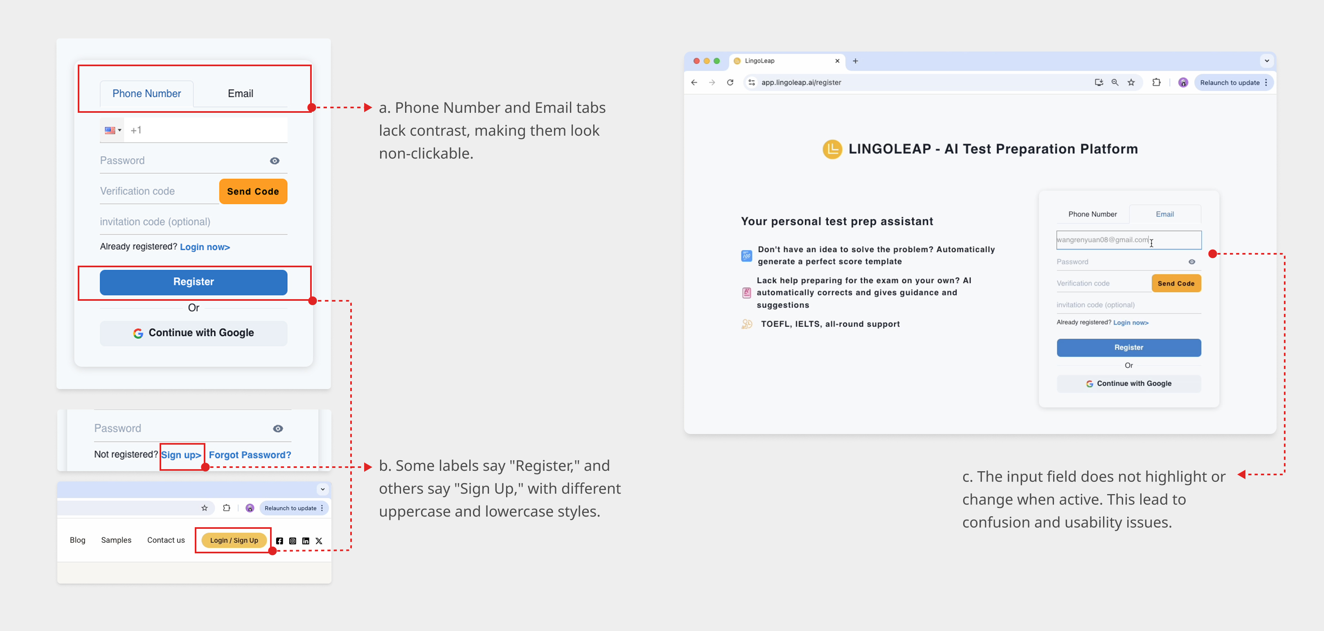Toggle password eye in enlarged register form
The image size is (1324, 631).
[x=275, y=161]
